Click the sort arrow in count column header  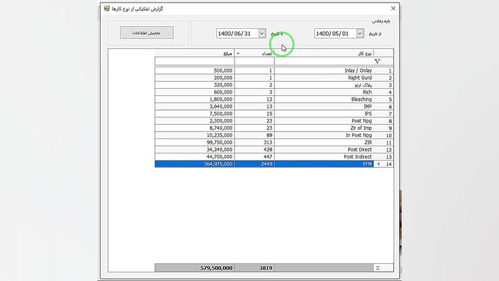tap(238, 54)
